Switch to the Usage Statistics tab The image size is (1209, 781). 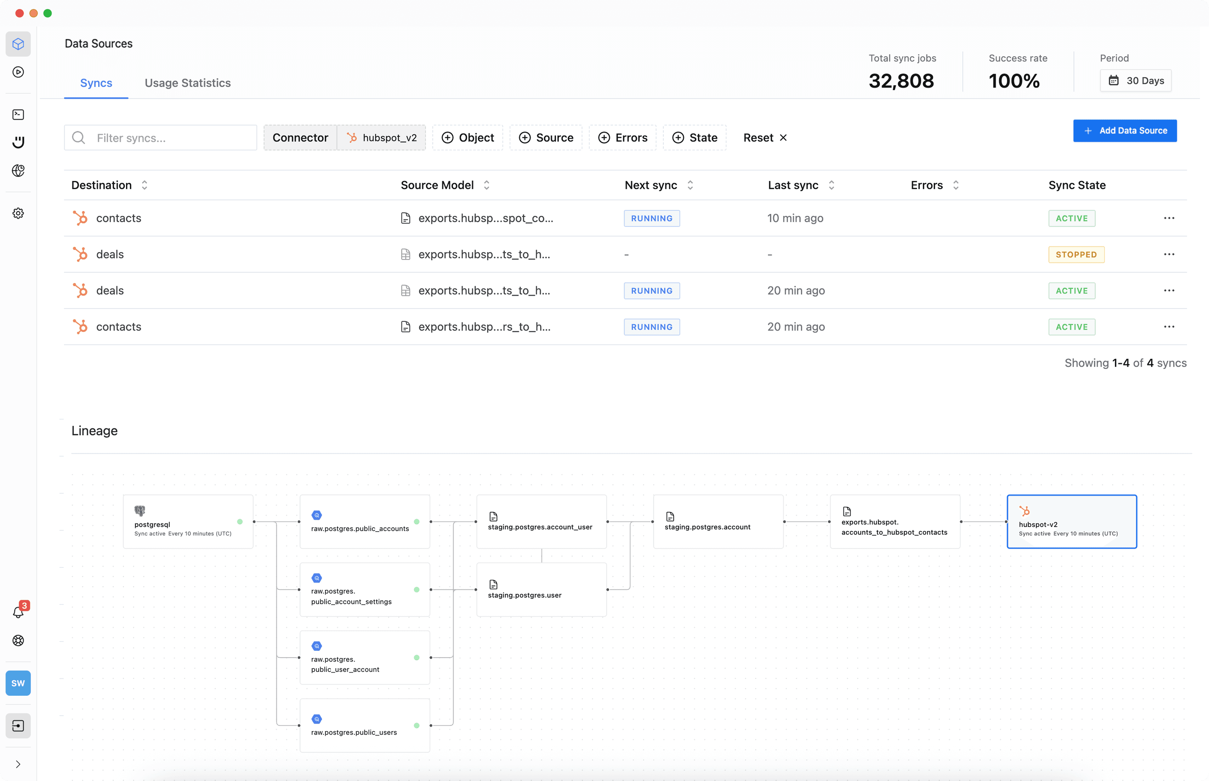(188, 83)
